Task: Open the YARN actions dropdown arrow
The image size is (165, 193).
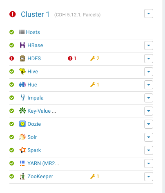Action: click(x=149, y=163)
